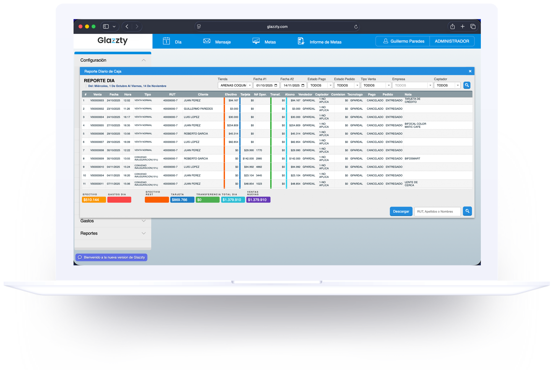The width and height of the screenshot is (553, 387).
Task: Click the browser share icon
Action: [x=452, y=26]
